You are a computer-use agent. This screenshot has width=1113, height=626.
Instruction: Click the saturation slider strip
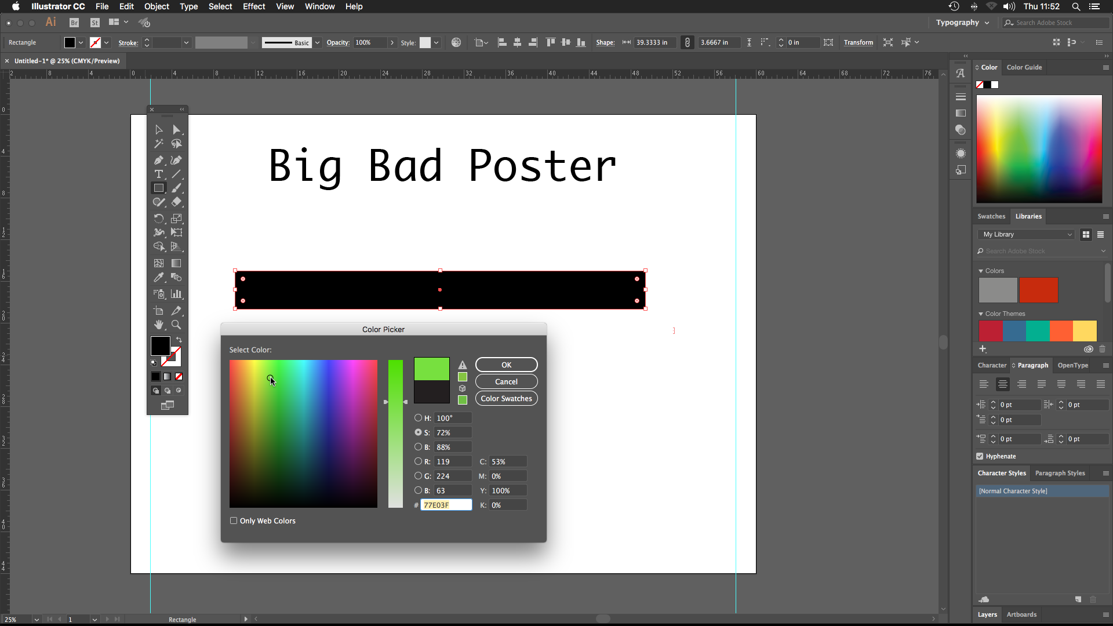(x=395, y=434)
